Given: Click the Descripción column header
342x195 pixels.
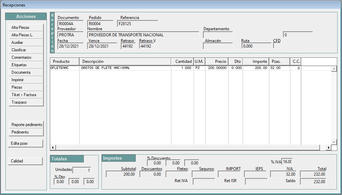Looking at the screenshot, I should [125, 61].
